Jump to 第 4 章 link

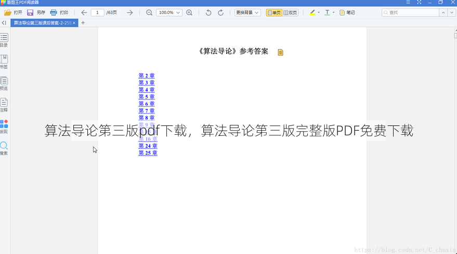pyautogui.click(x=147, y=90)
